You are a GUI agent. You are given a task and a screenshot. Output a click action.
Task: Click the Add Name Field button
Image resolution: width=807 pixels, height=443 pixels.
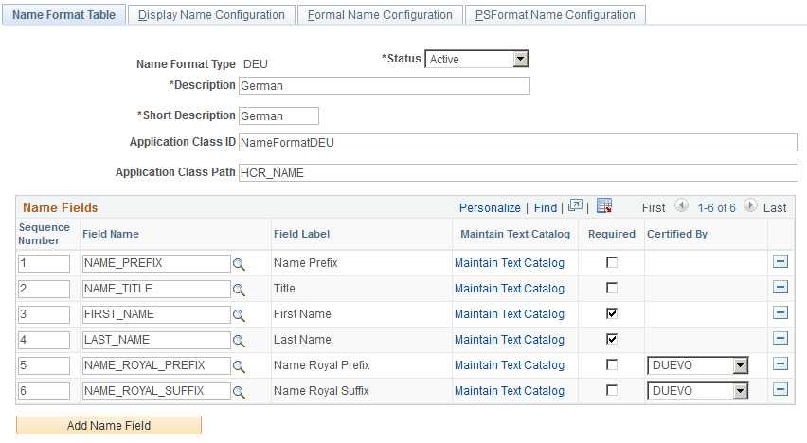tap(109, 426)
